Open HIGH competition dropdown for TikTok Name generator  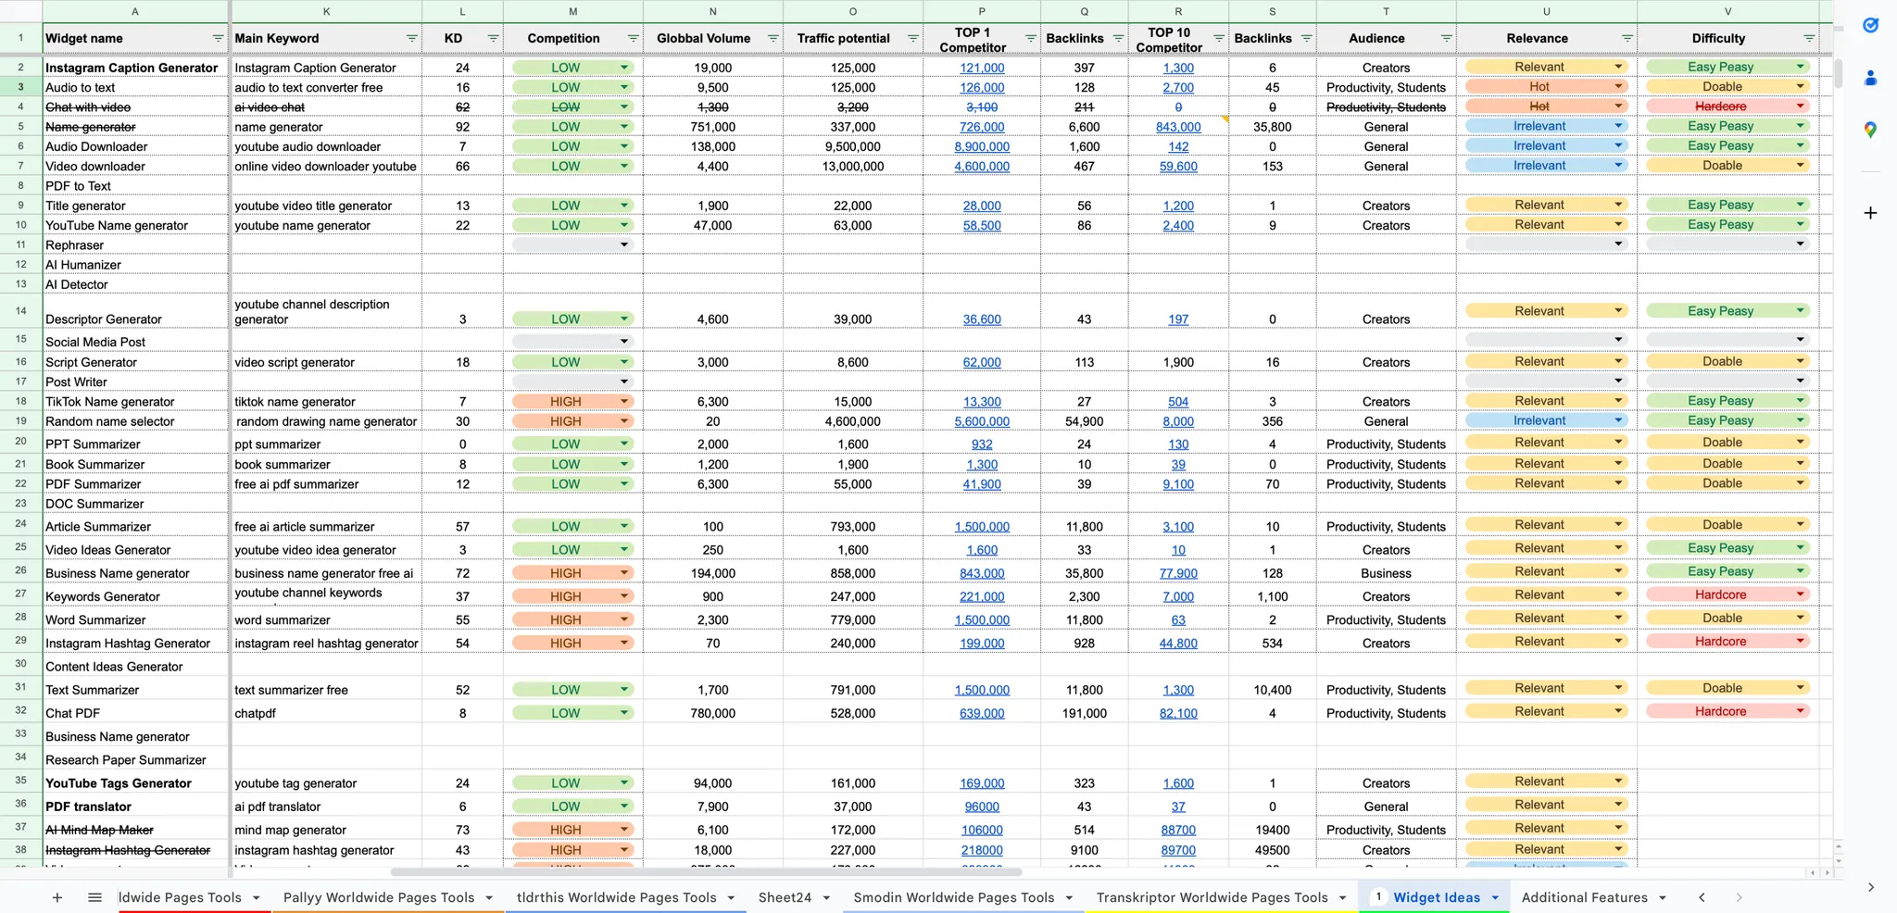coord(624,402)
